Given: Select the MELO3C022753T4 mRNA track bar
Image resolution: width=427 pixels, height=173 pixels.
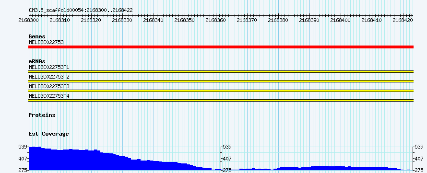Looking at the screenshot, I should [x=221, y=100].
